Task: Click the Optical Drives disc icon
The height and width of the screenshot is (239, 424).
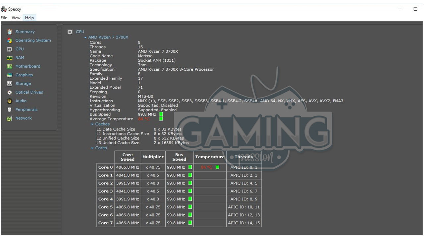Action: click(10, 92)
